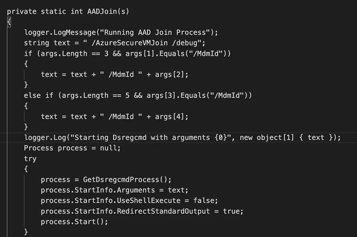Click the try keyword
357x237 pixels.
point(30,159)
